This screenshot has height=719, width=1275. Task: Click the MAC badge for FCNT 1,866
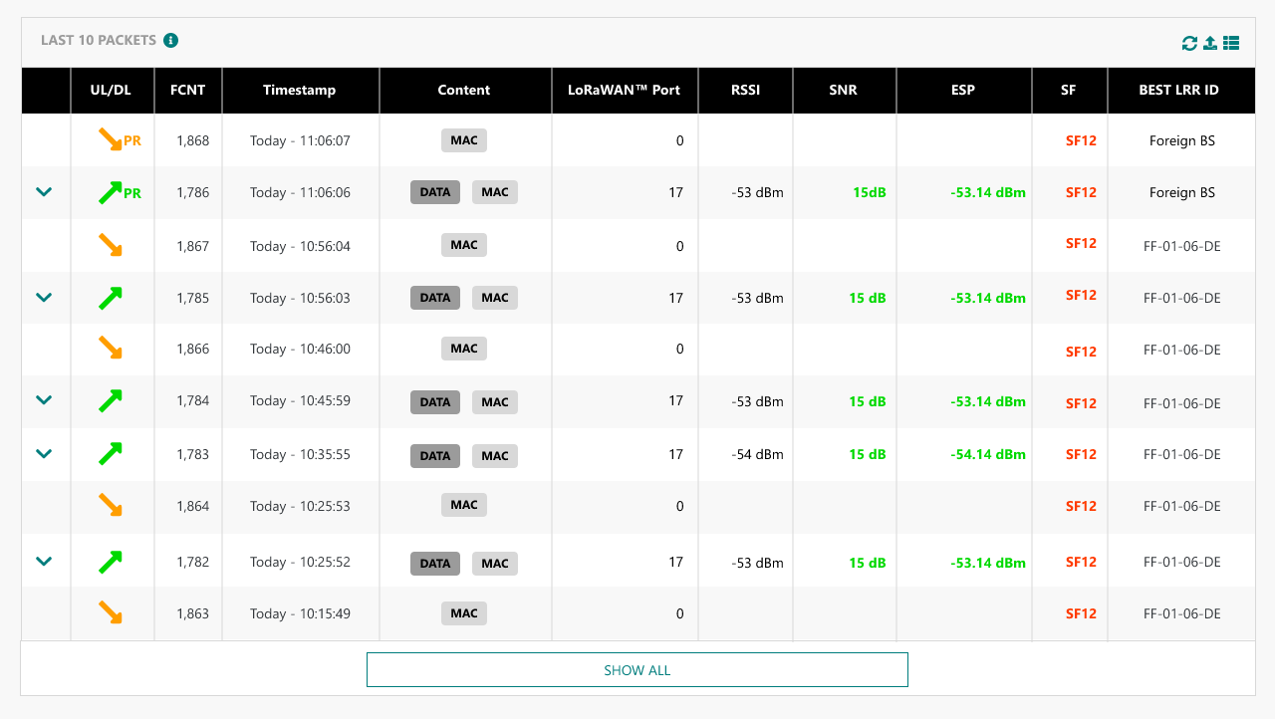[464, 349]
